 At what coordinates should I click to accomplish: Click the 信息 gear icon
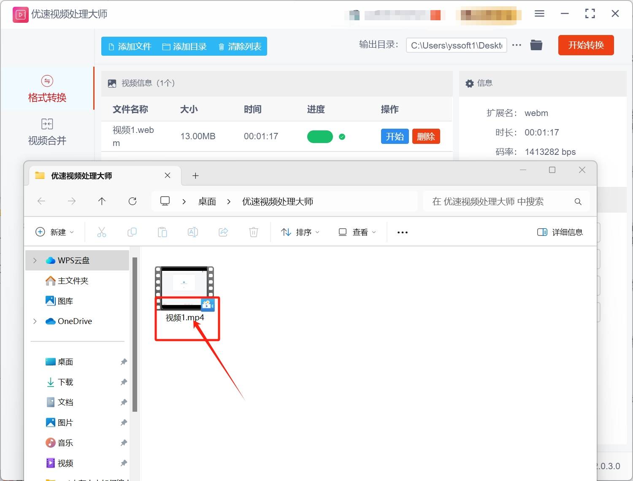click(469, 84)
